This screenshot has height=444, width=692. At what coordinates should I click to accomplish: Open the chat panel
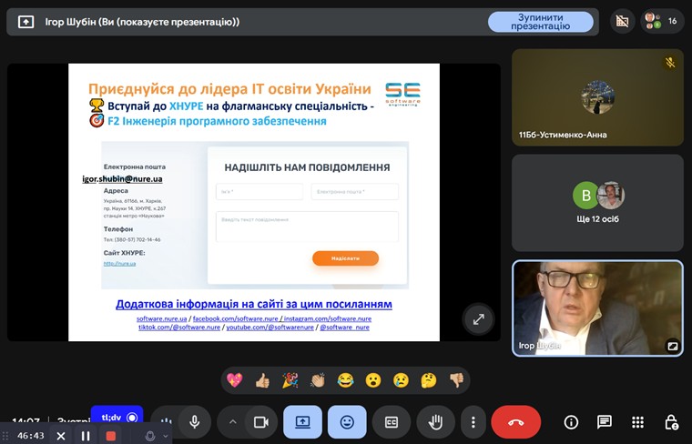[605, 422]
